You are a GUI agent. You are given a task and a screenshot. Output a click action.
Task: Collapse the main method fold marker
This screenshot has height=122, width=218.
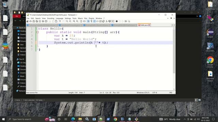tap(37, 32)
